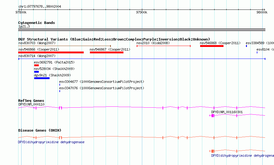Screen dimensions: 274x165
Task: Select the upper OMIM DPYD orange transcript line
Action: (x=142, y=137)
